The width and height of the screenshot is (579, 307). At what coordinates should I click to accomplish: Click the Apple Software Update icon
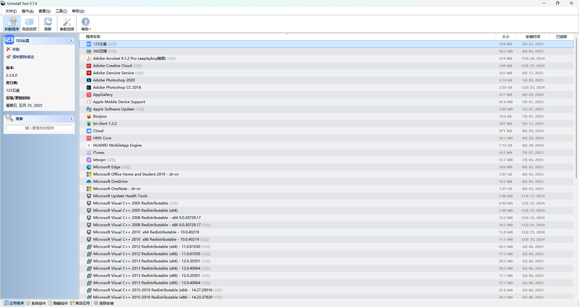[x=89, y=109]
